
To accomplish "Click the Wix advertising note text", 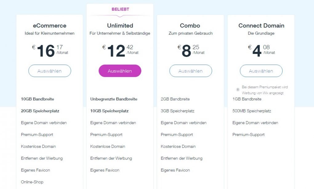I will point(265,90).
